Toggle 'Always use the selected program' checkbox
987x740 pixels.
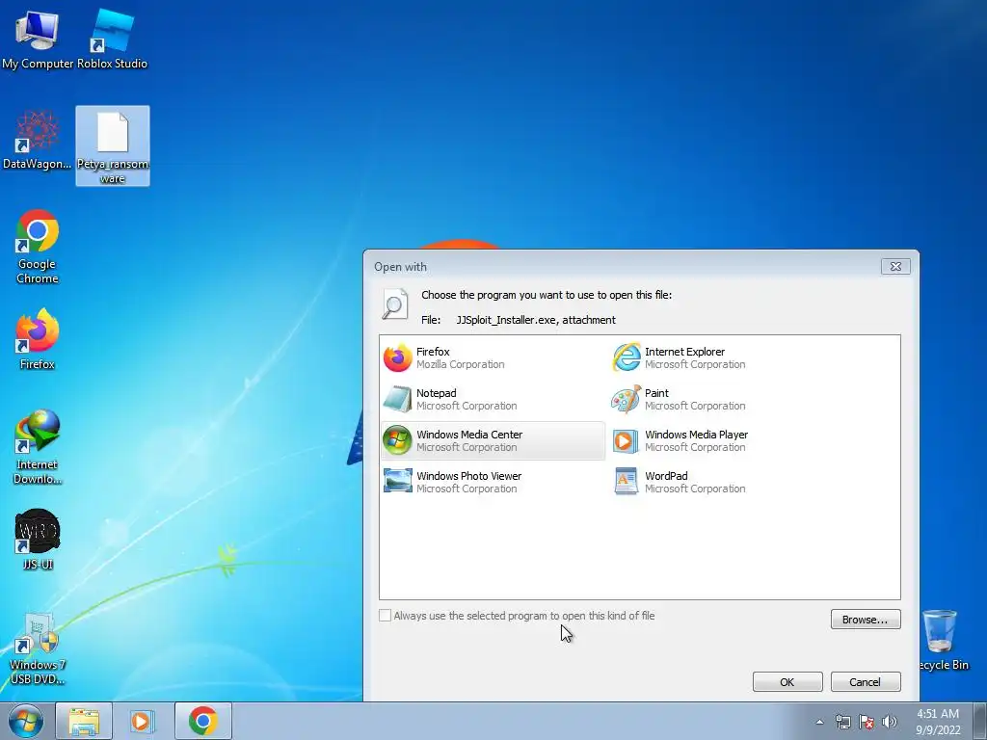pyautogui.click(x=385, y=616)
